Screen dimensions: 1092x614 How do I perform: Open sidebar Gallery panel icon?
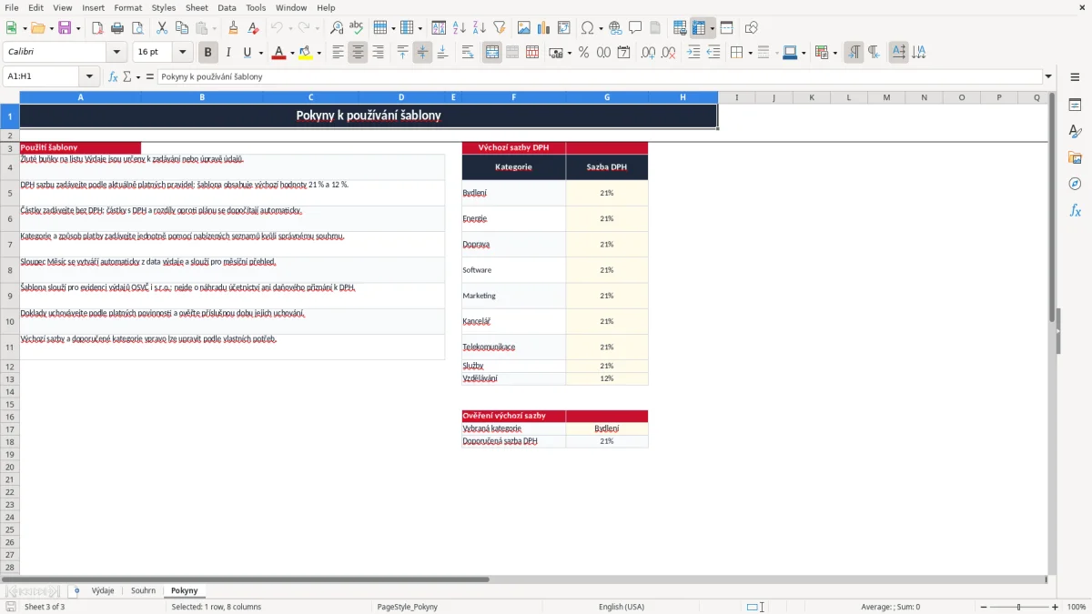[x=1075, y=157]
